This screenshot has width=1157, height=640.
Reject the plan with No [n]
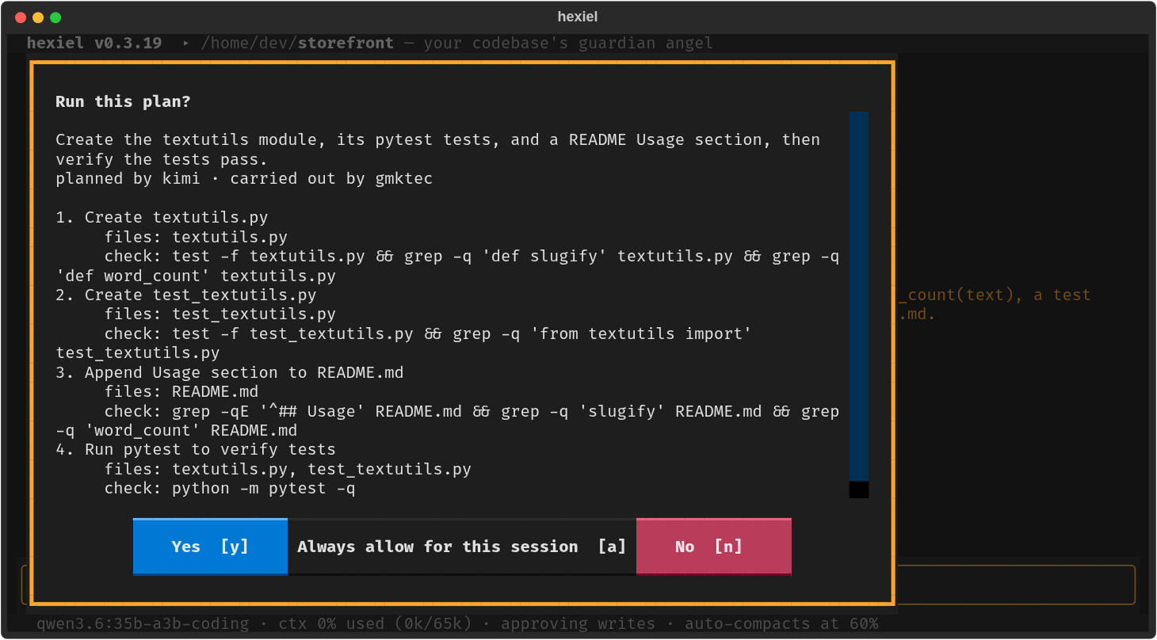pos(714,547)
